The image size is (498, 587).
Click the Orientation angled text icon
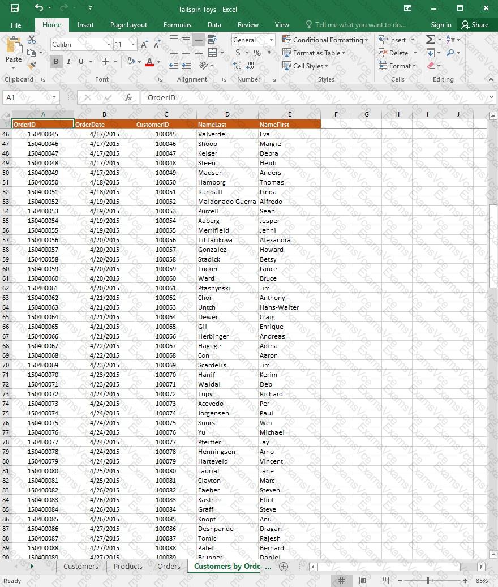204,66
